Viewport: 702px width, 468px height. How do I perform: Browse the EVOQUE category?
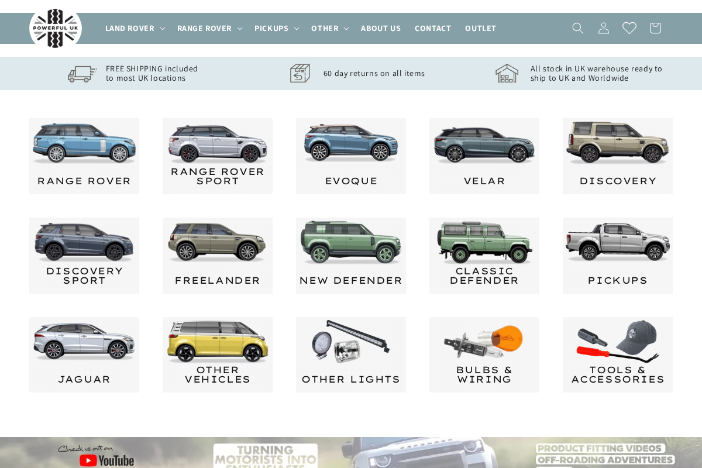click(350, 156)
